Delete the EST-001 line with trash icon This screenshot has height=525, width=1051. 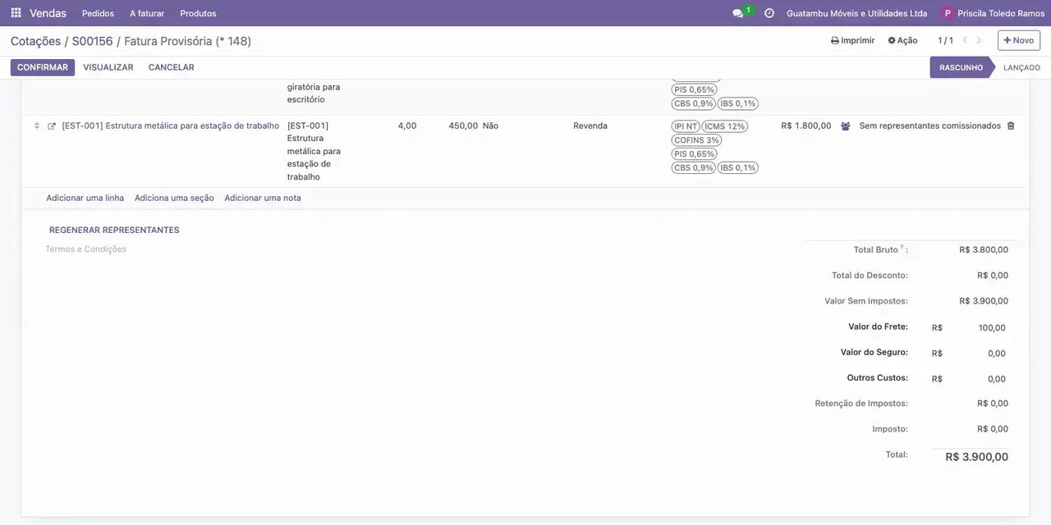pyautogui.click(x=1011, y=126)
